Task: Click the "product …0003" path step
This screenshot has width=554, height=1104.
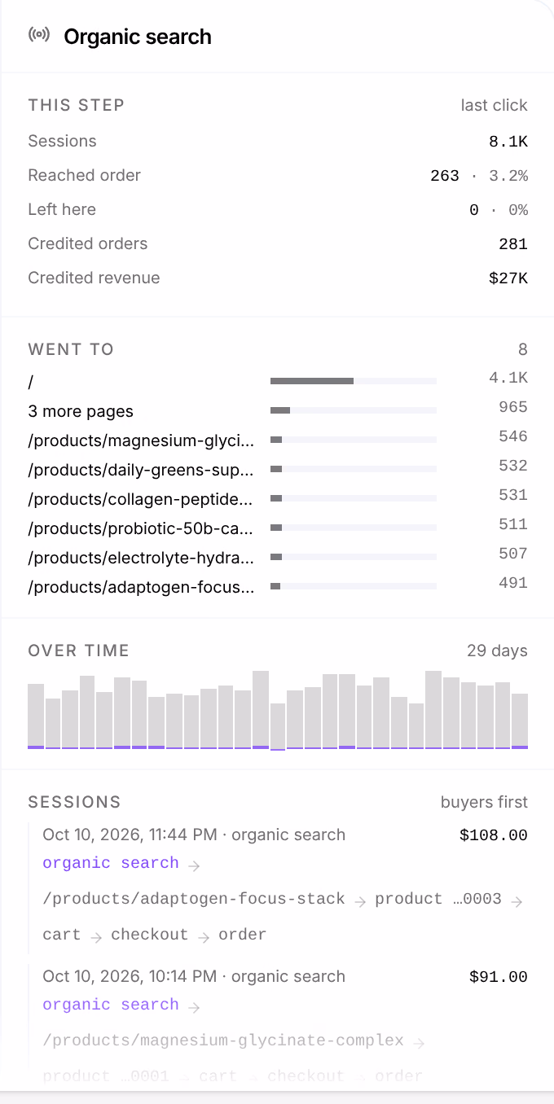Action: (438, 899)
